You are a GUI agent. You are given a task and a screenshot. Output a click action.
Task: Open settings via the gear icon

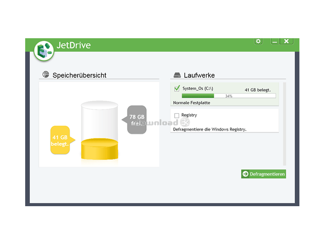coord(258,41)
